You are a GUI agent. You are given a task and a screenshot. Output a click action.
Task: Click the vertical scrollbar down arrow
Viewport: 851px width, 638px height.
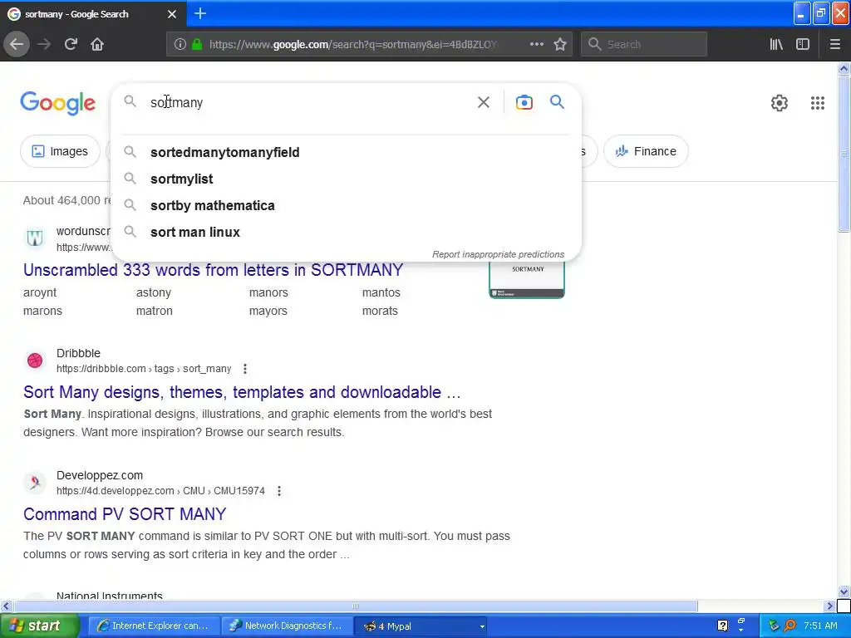844,591
